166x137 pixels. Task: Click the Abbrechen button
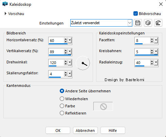[x=85, y=131]
